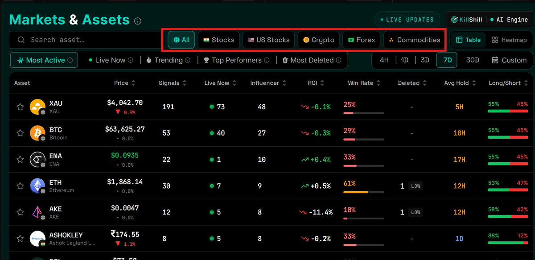Select the Commodities tab
This screenshot has height=260, width=535.
coord(414,40)
